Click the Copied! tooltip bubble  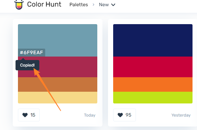coord(27,65)
